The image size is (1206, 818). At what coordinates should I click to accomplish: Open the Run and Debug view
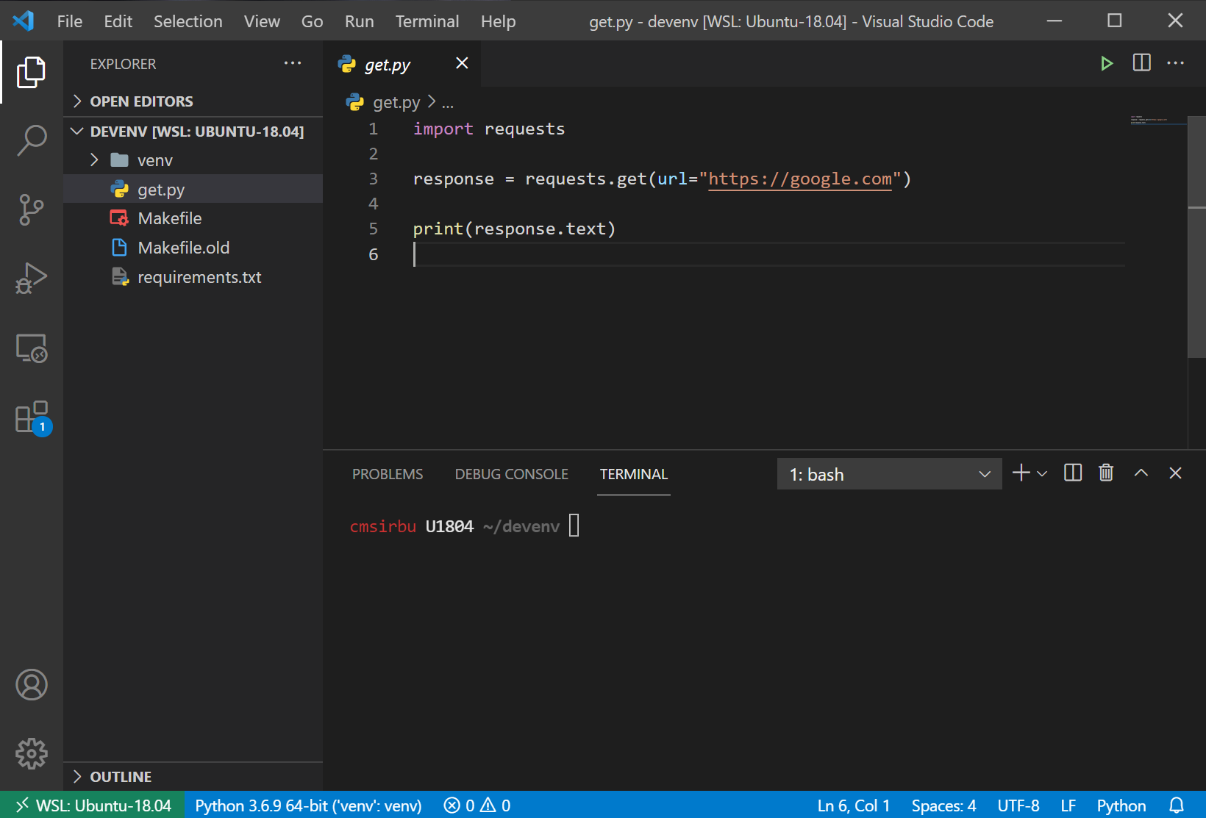click(x=31, y=279)
